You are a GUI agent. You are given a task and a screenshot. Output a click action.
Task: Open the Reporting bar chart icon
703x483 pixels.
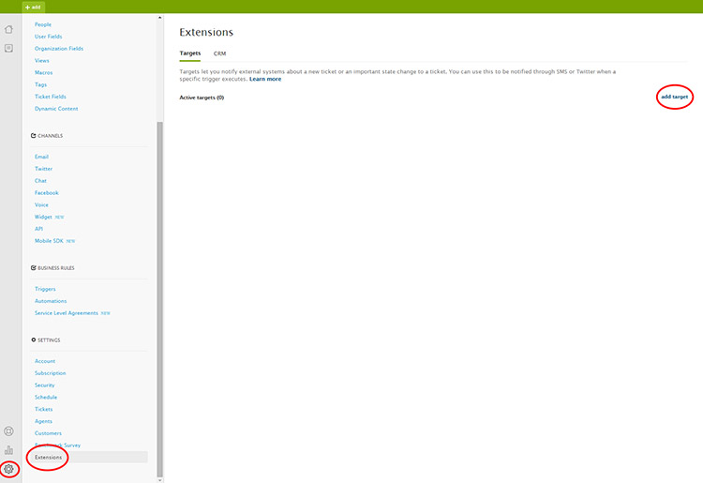pos(9,450)
